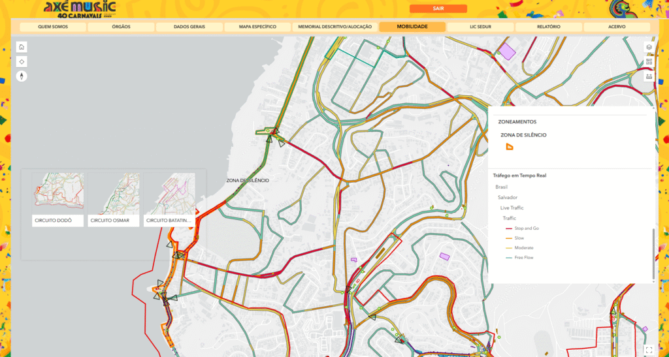Click the map Home extent icon

pos(22,47)
